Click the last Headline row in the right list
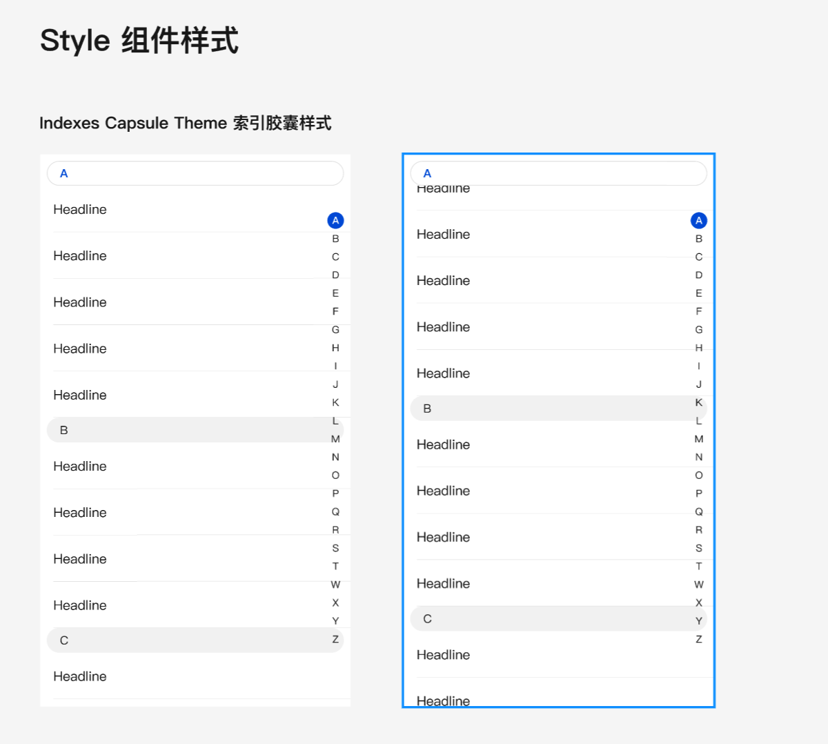The image size is (828, 744). pyautogui.click(x=444, y=701)
